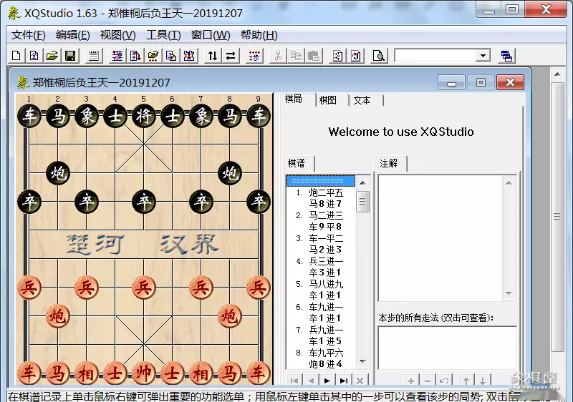This screenshot has width=573, height=402.
Task: Click the Open folder toolbar icon
Action: pos(52,56)
